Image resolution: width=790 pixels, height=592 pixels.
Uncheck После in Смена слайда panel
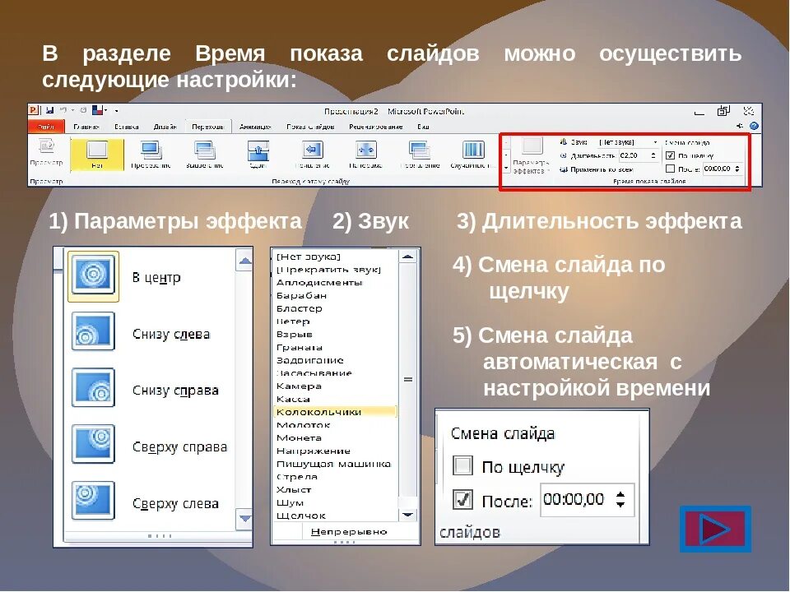coord(462,499)
